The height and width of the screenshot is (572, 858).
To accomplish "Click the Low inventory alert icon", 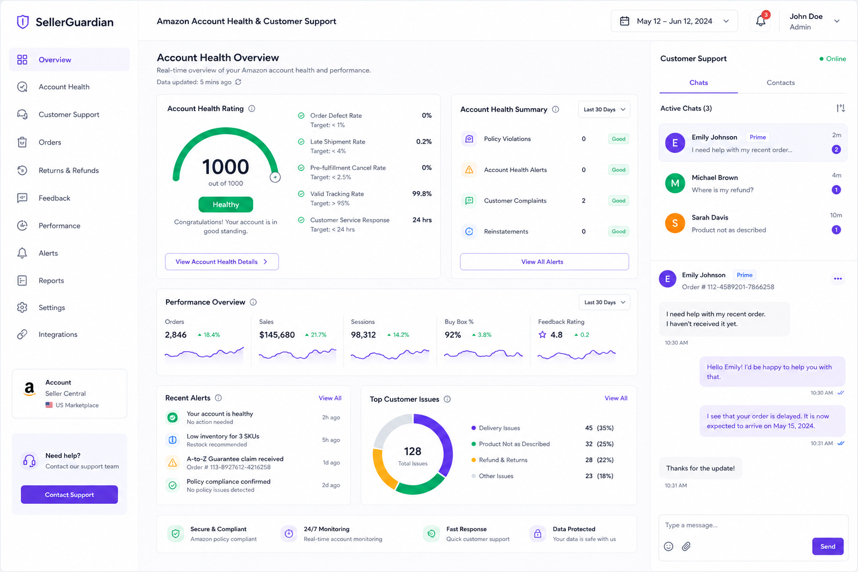I will coord(173,440).
